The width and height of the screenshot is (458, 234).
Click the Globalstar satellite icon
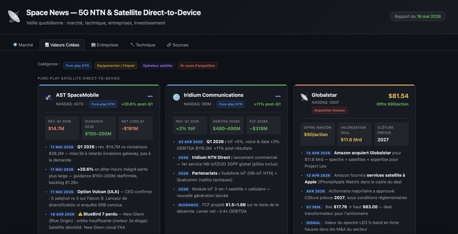pyautogui.click(x=304, y=97)
